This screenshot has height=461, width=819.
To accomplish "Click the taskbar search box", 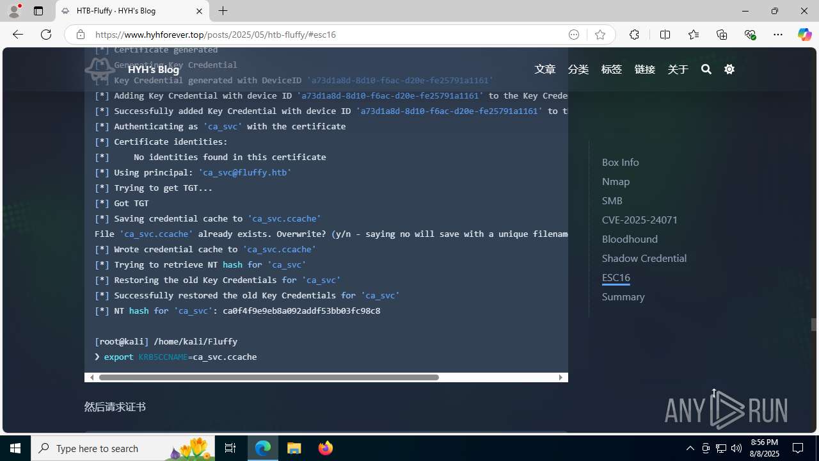I will (x=123, y=448).
